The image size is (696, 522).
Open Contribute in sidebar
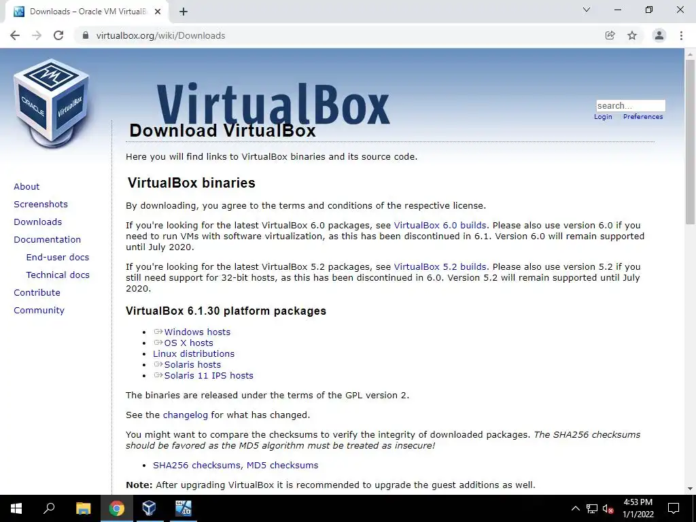click(x=37, y=293)
